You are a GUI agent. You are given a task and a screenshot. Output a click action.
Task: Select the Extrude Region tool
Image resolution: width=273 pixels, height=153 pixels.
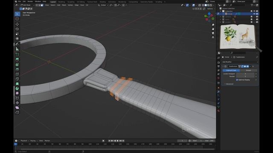[17, 60]
